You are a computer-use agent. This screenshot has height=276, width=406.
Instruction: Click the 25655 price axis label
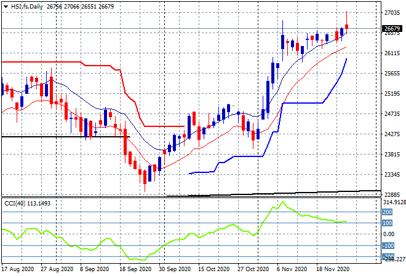(392, 74)
